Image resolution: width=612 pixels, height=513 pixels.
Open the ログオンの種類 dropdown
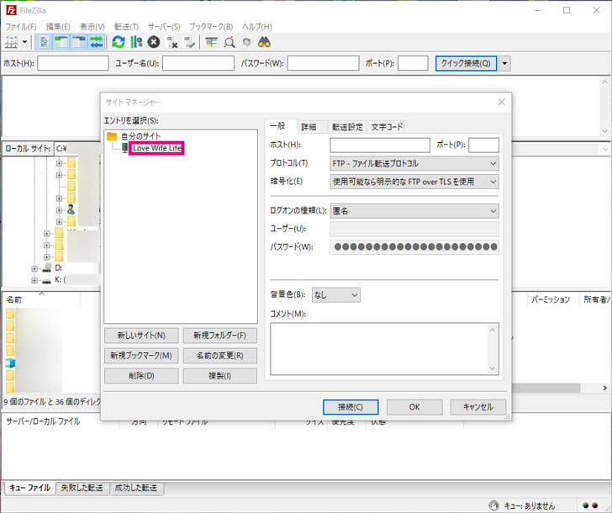coord(414,211)
